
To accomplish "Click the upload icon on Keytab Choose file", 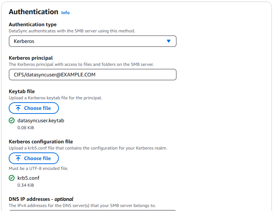I will 18,108.
